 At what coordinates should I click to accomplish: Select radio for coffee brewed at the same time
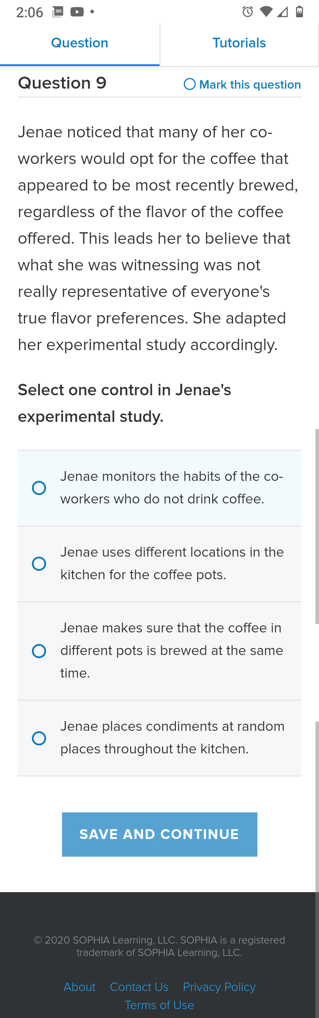click(x=39, y=651)
